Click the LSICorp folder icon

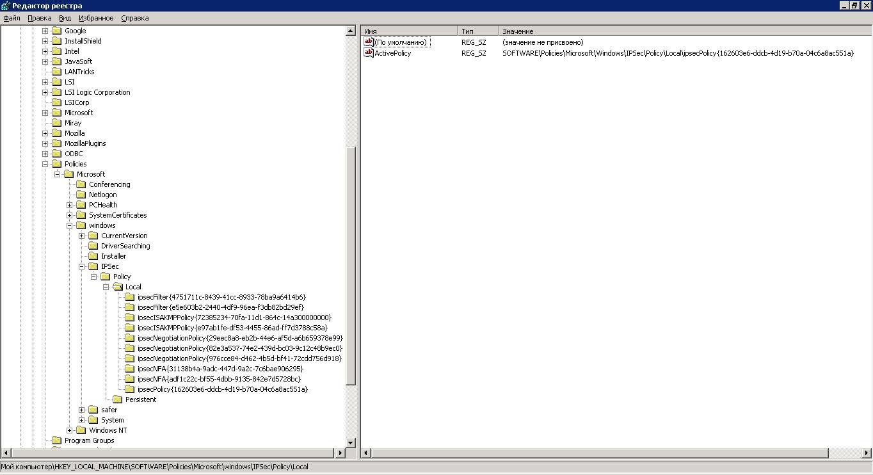56,102
